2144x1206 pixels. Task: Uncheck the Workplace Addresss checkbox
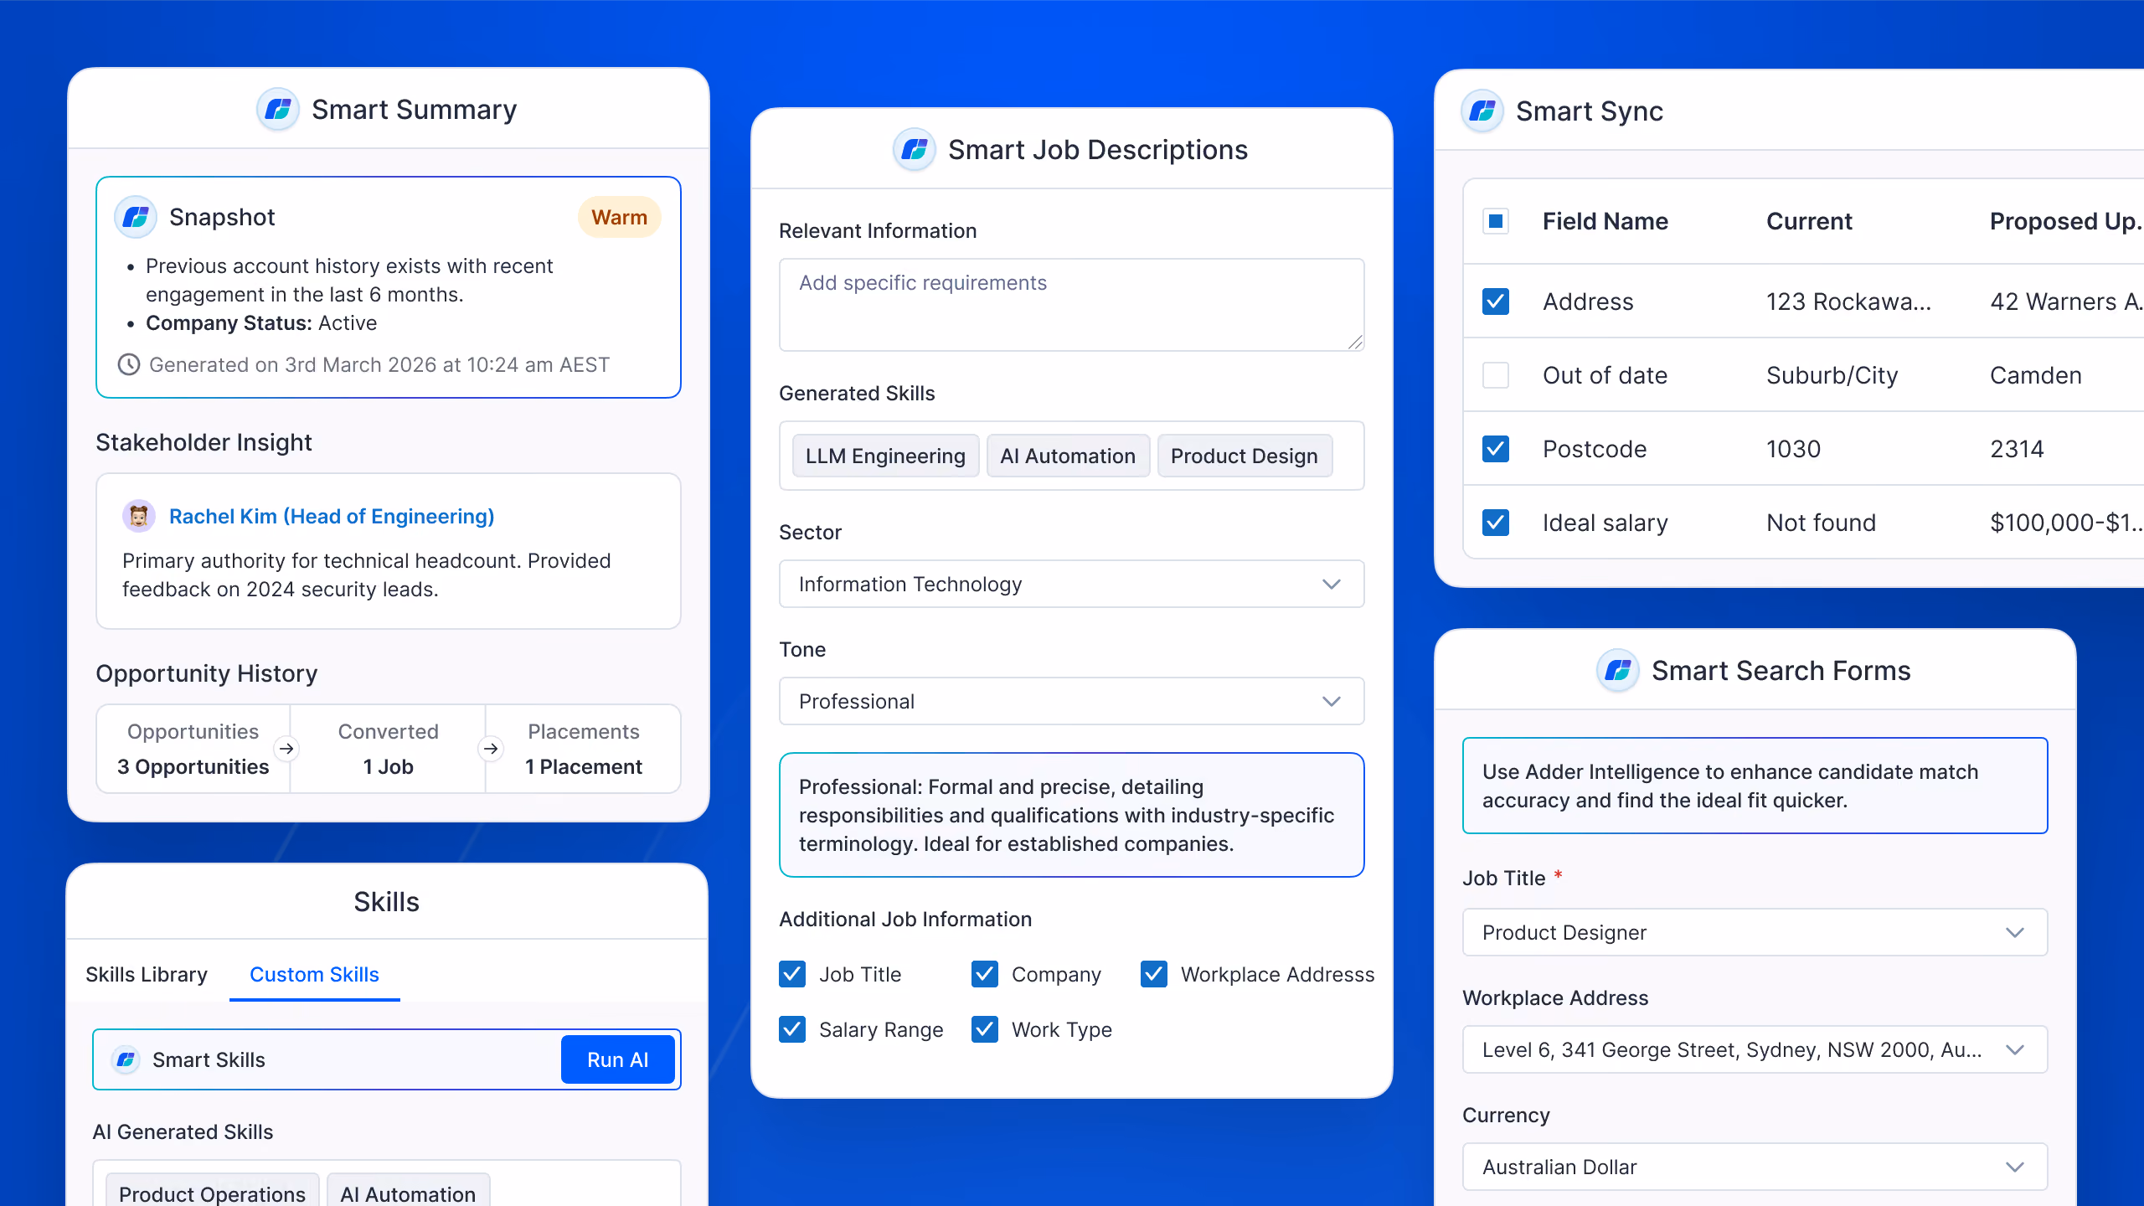(1154, 974)
